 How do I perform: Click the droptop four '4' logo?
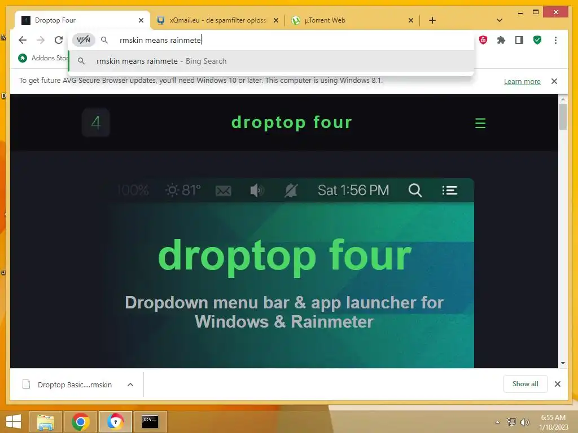click(96, 122)
